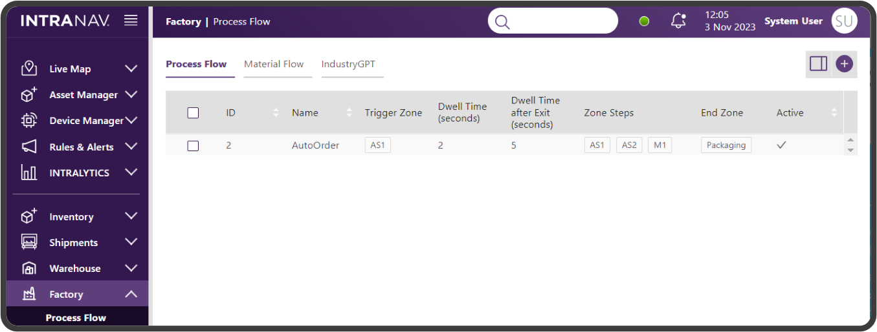This screenshot has width=877, height=332.
Task: Switch to the Material Flow tab
Action: pyautogui.click(x=274, y=64)
